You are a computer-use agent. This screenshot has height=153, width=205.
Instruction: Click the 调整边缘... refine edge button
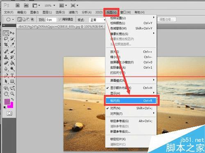(166, 20)
